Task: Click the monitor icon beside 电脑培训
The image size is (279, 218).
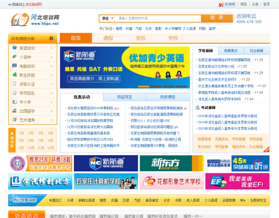Action: (15, 65)
